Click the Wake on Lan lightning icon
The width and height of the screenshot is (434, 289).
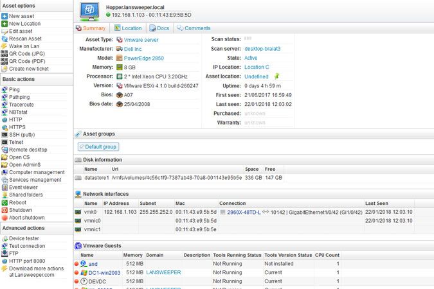click(5, 46)
